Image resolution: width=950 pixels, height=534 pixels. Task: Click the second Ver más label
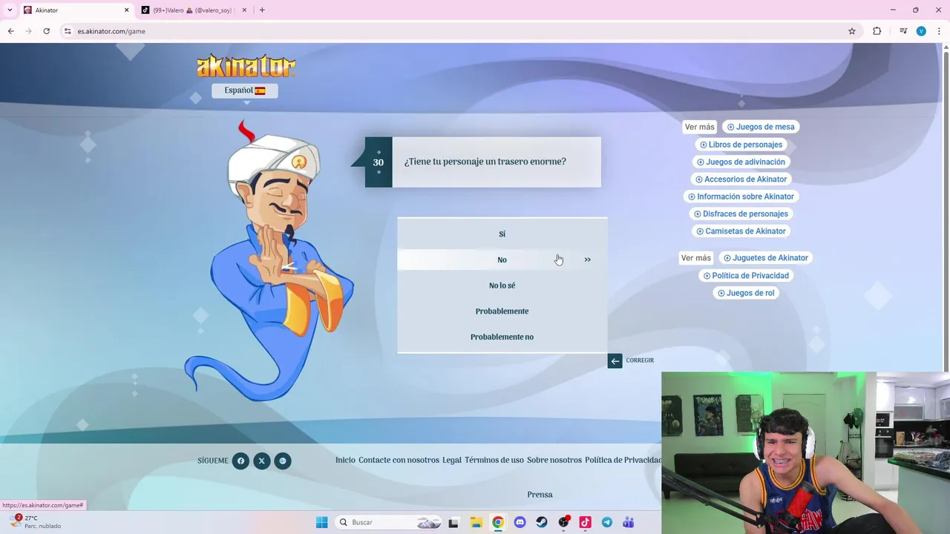click(696, 258)
